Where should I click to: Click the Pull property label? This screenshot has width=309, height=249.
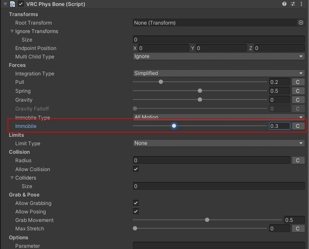click(20, 82)
